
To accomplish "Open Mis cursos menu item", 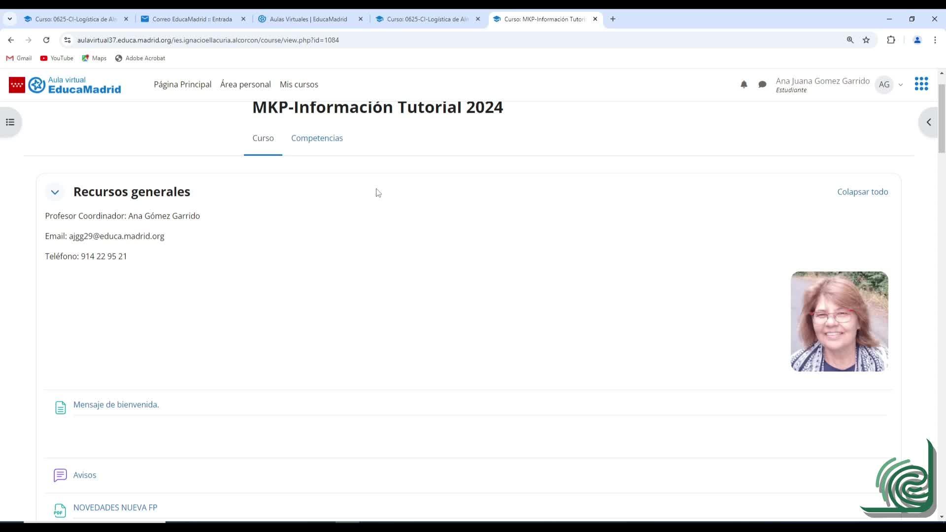I will click(x=299, y=84).
